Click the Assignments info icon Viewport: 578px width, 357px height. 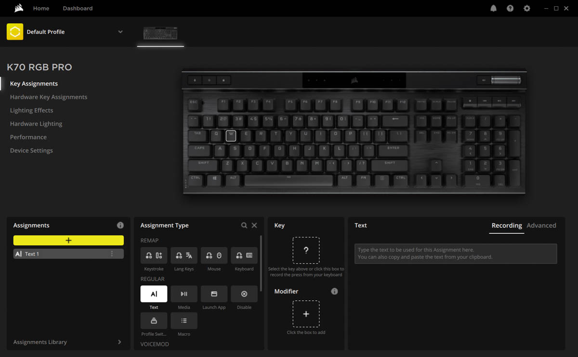(120, 225)
